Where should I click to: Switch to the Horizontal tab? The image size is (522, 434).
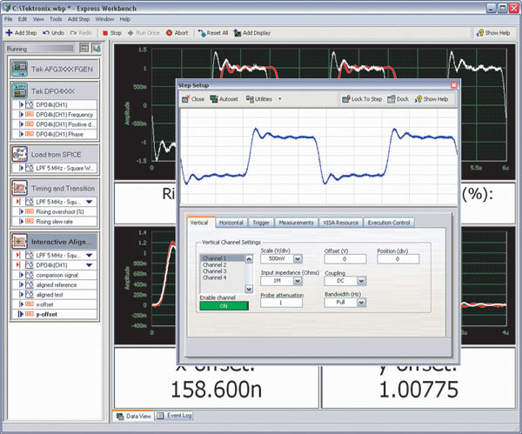[231, 223]
